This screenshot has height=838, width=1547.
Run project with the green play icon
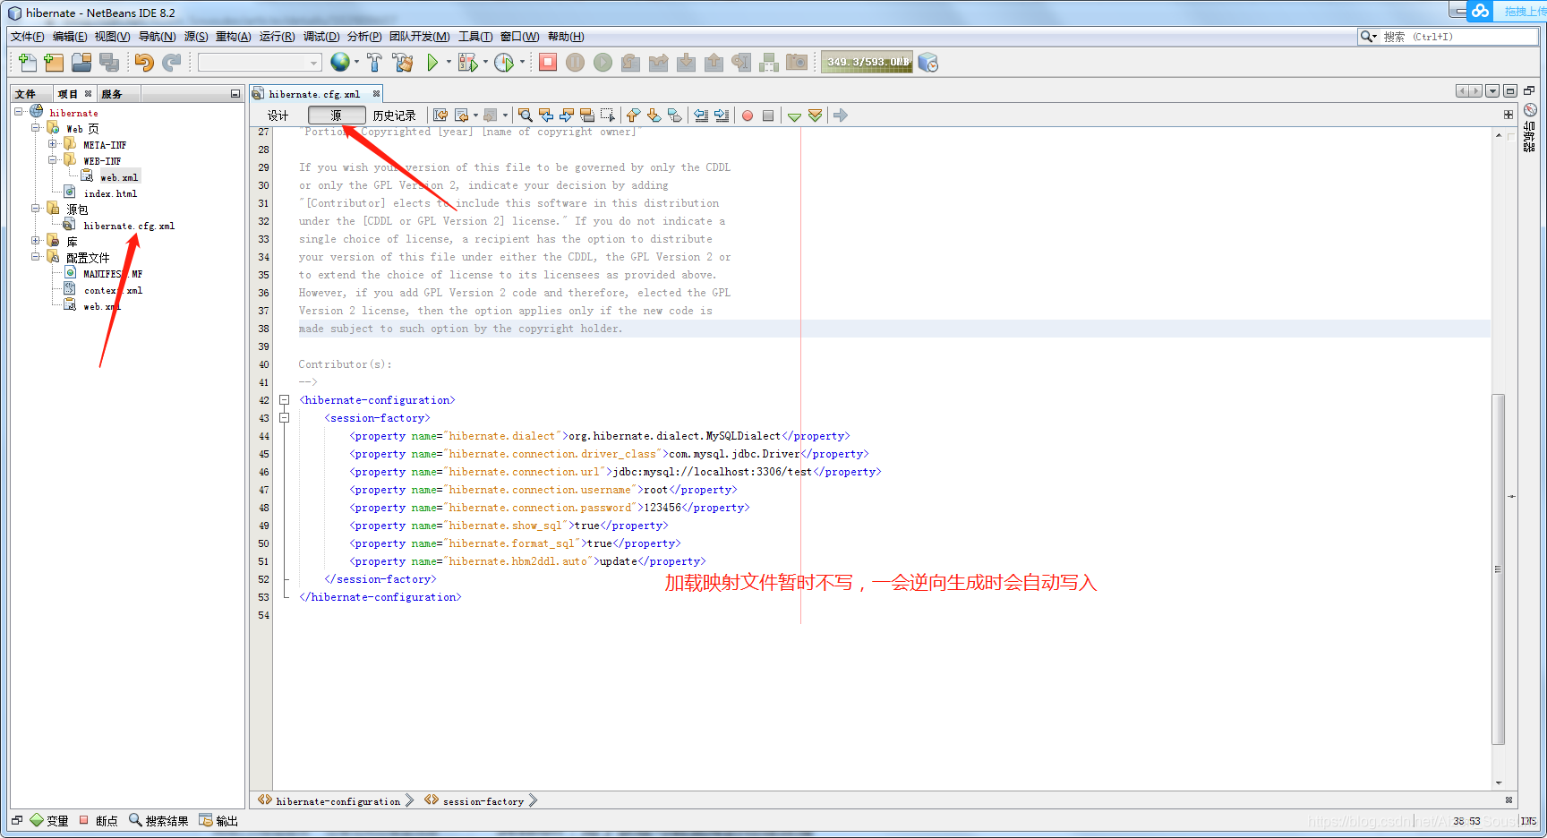point(432,62)
